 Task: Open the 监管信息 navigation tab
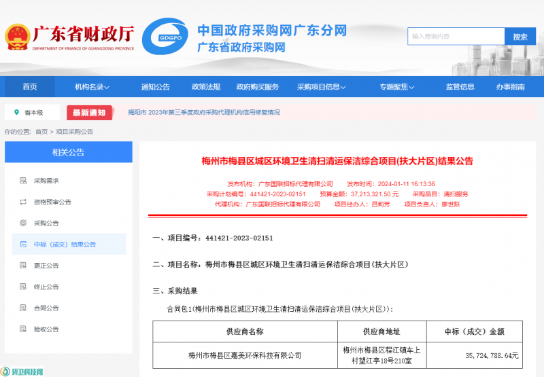click(460, 87)
